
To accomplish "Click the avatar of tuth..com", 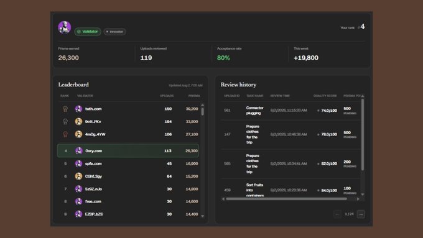I will tap(78, 109).
